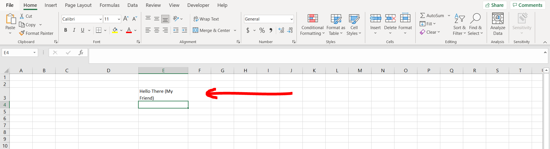Click inside the Name Box showing E4
Image resolution: width=550 pixels, height=149 pixels.
pyautogui.click(x=17, y=53)
